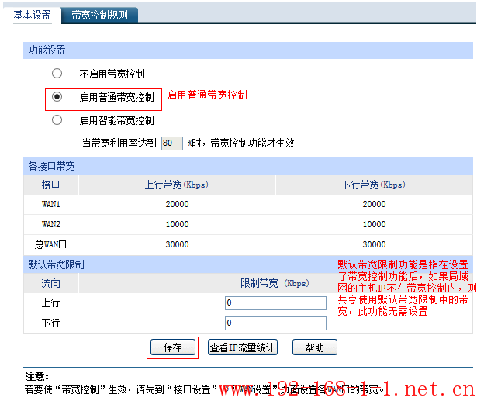This screenshot has width=477, height=401.
Task: Open the 基本设置 tab
Action: coord(33,15)
